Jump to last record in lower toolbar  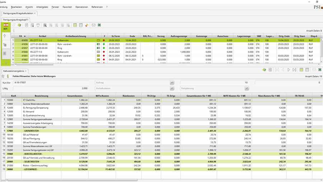coord(294,70)
